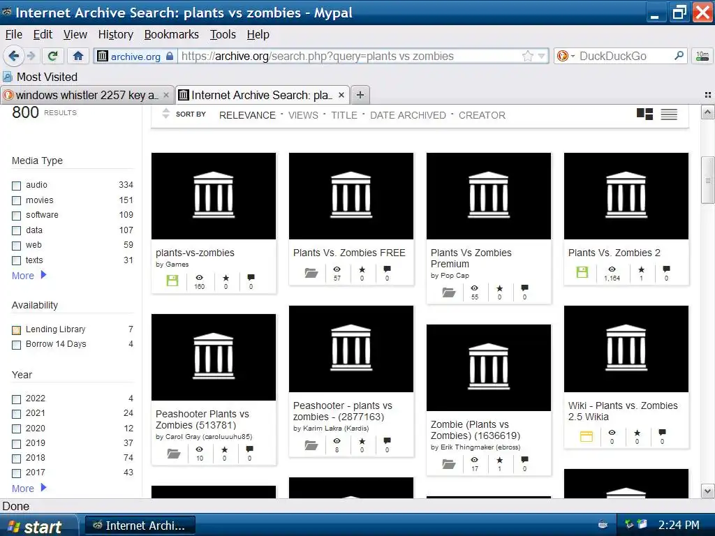Check the 2021 year filter
The width and height of the screenshot is (715, 536).
[17, 414]
